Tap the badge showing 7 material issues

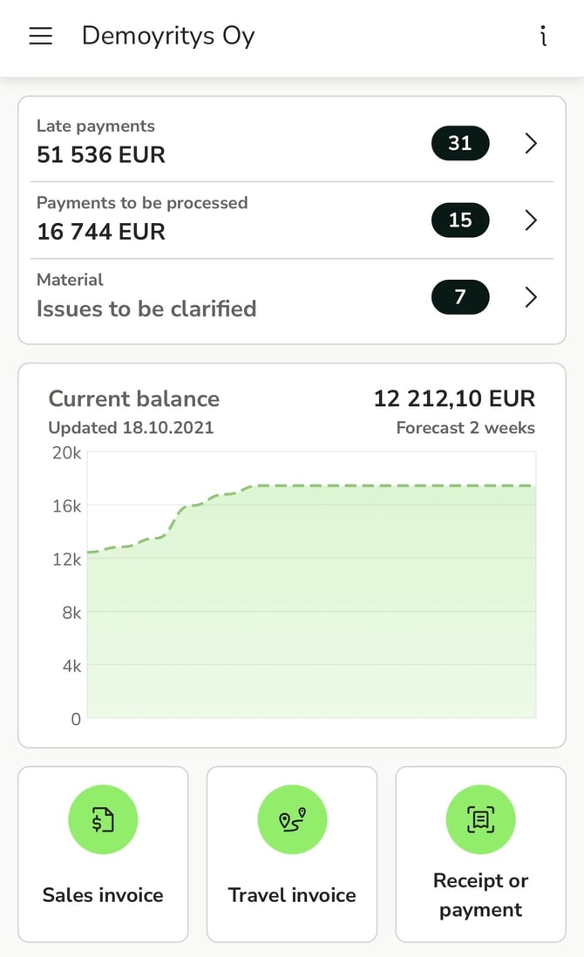tap(459, 297)
